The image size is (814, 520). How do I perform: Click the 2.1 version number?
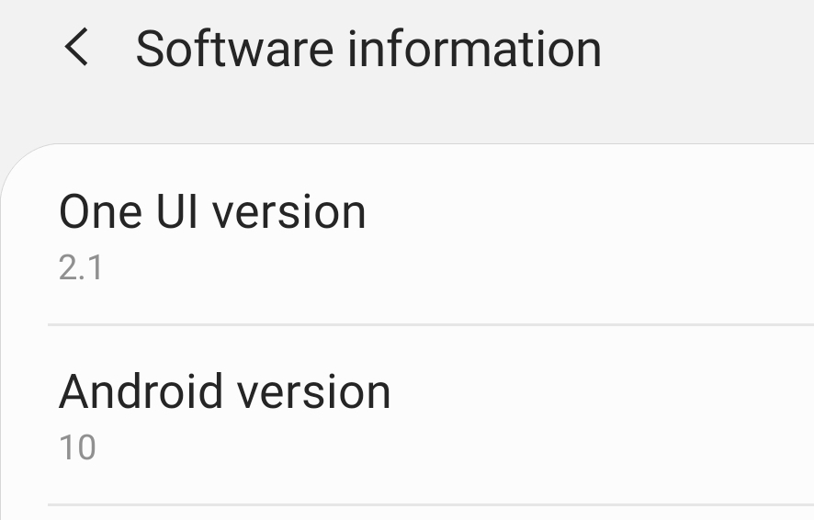(81, 268)
